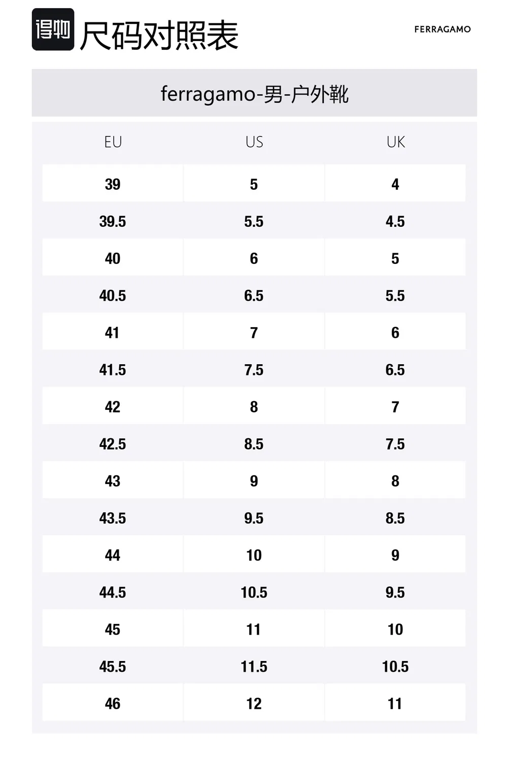Click the FERRAGAMO brand logo

442,29
